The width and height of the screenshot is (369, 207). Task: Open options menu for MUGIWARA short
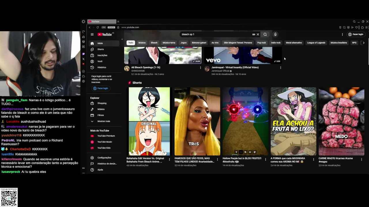pos(314,159)
